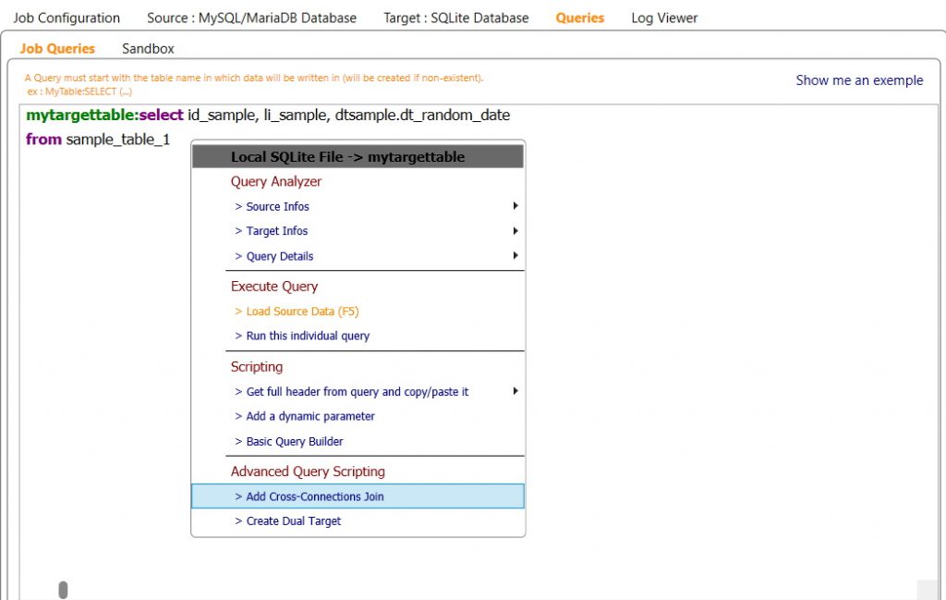Click the Get full header submenu arrow

tap(515, 391)
